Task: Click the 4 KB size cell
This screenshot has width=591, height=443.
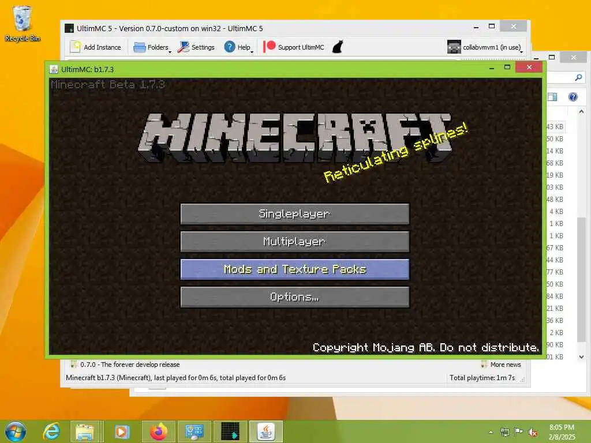Action: (556, 211)
